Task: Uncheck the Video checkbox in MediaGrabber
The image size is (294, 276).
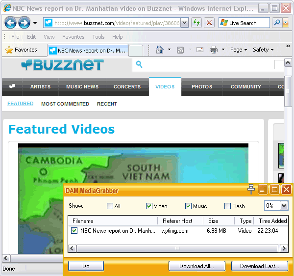Action: click(149, 206)
